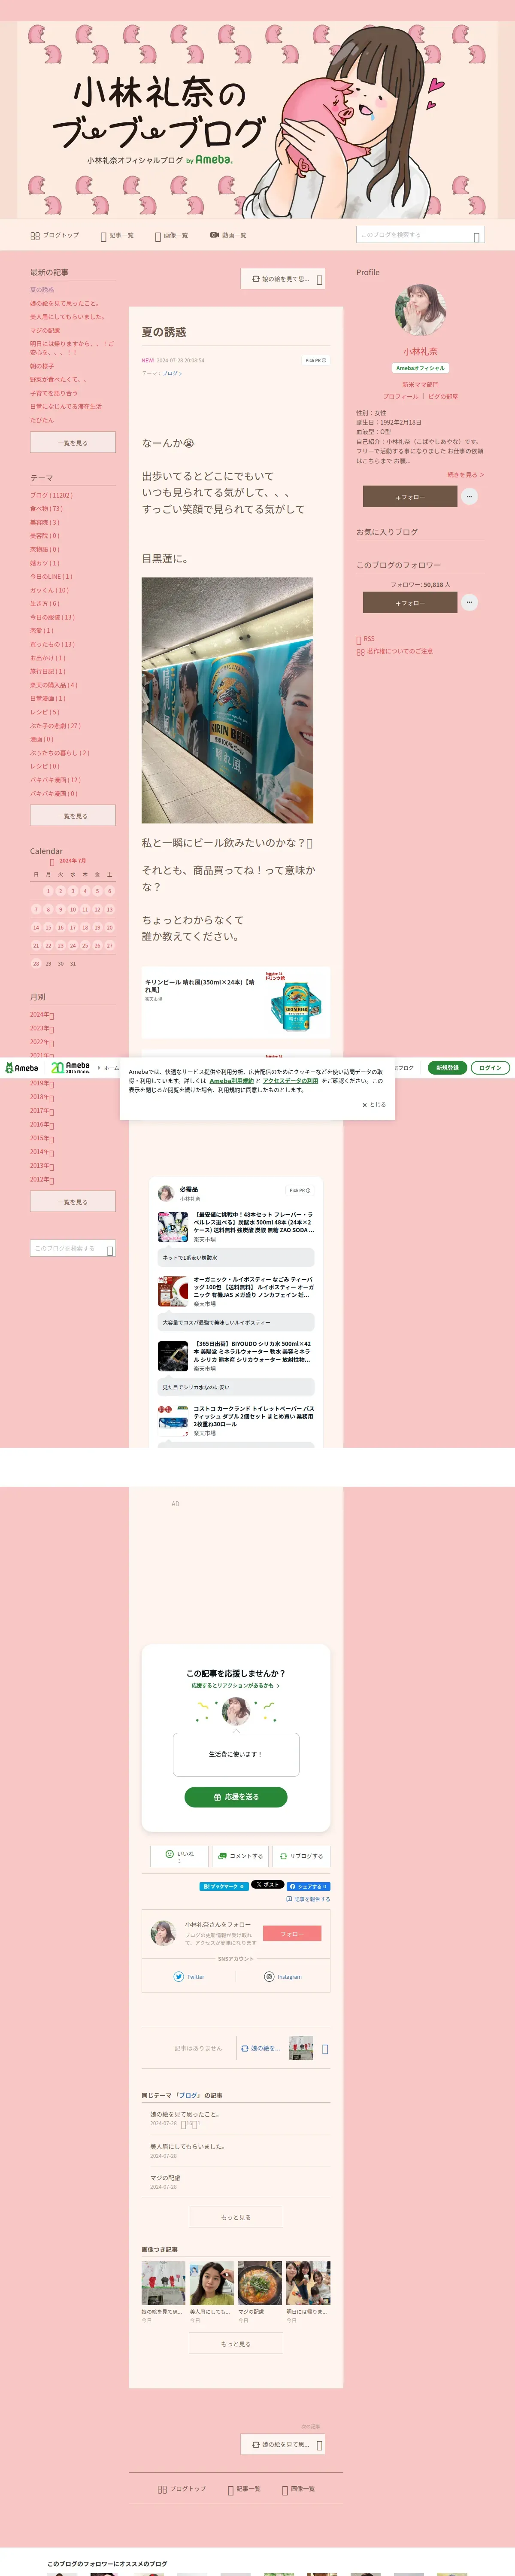515x2576 pixels.
Task: Click green 応援を送る button
Action: pos(236,1797)
